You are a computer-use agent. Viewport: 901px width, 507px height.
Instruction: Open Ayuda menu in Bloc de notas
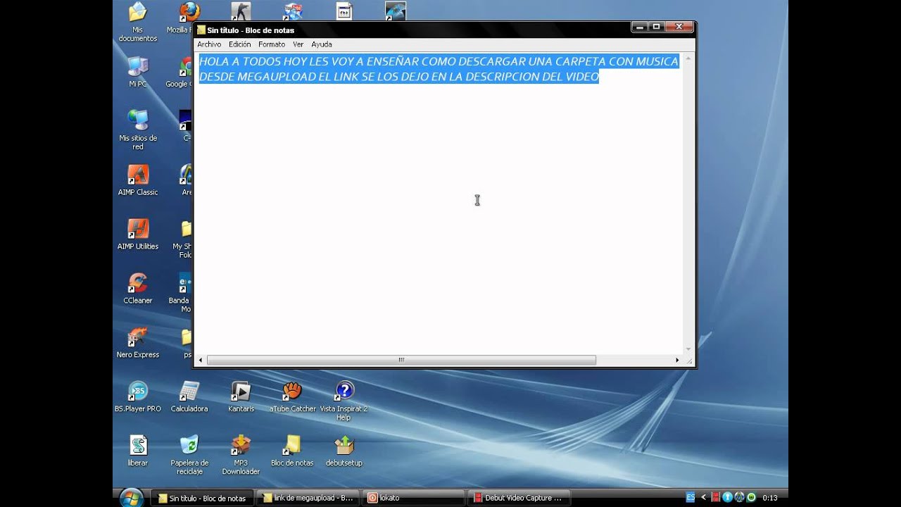point(322,44)
